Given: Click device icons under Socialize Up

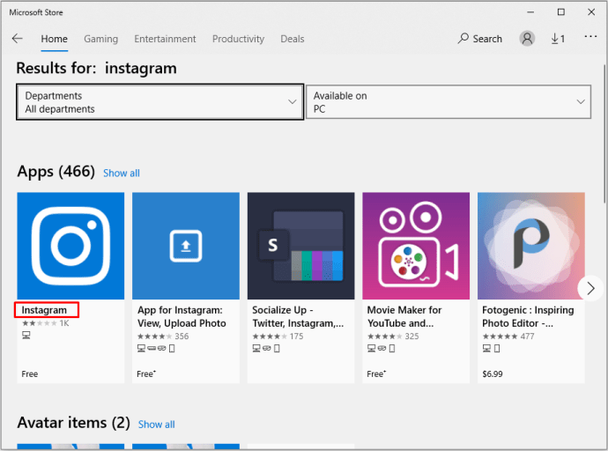Looking at the screenshot, I should coord(266,348).
